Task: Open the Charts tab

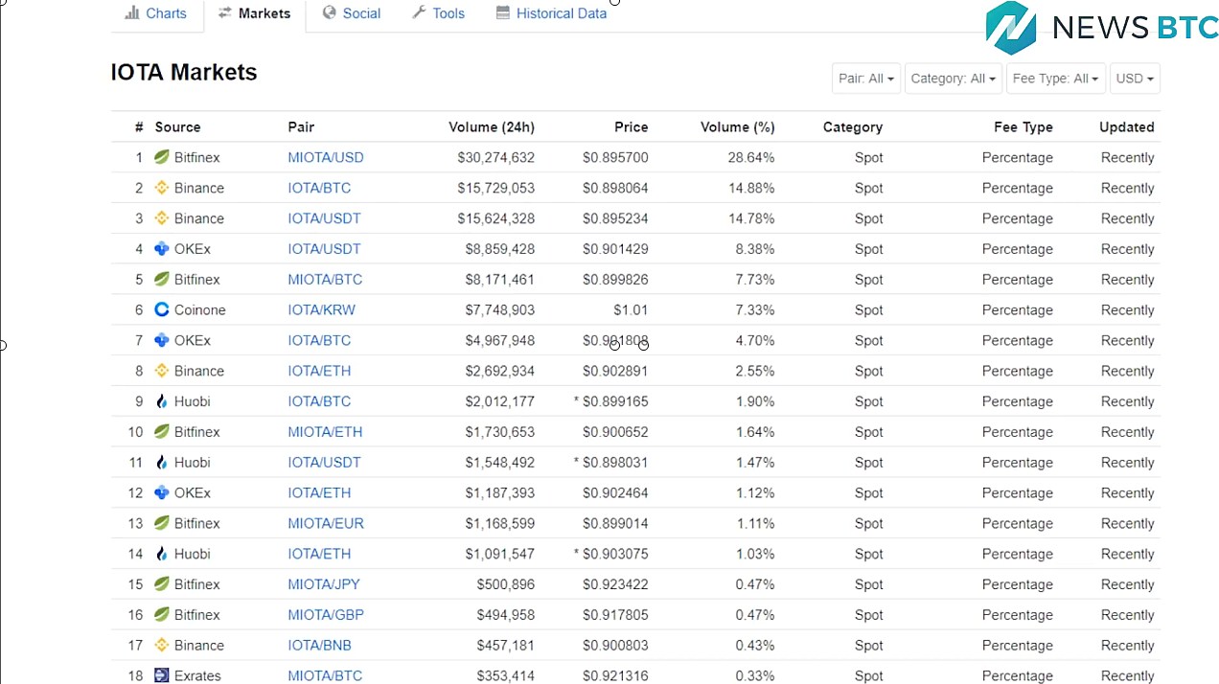Action: 156,13
